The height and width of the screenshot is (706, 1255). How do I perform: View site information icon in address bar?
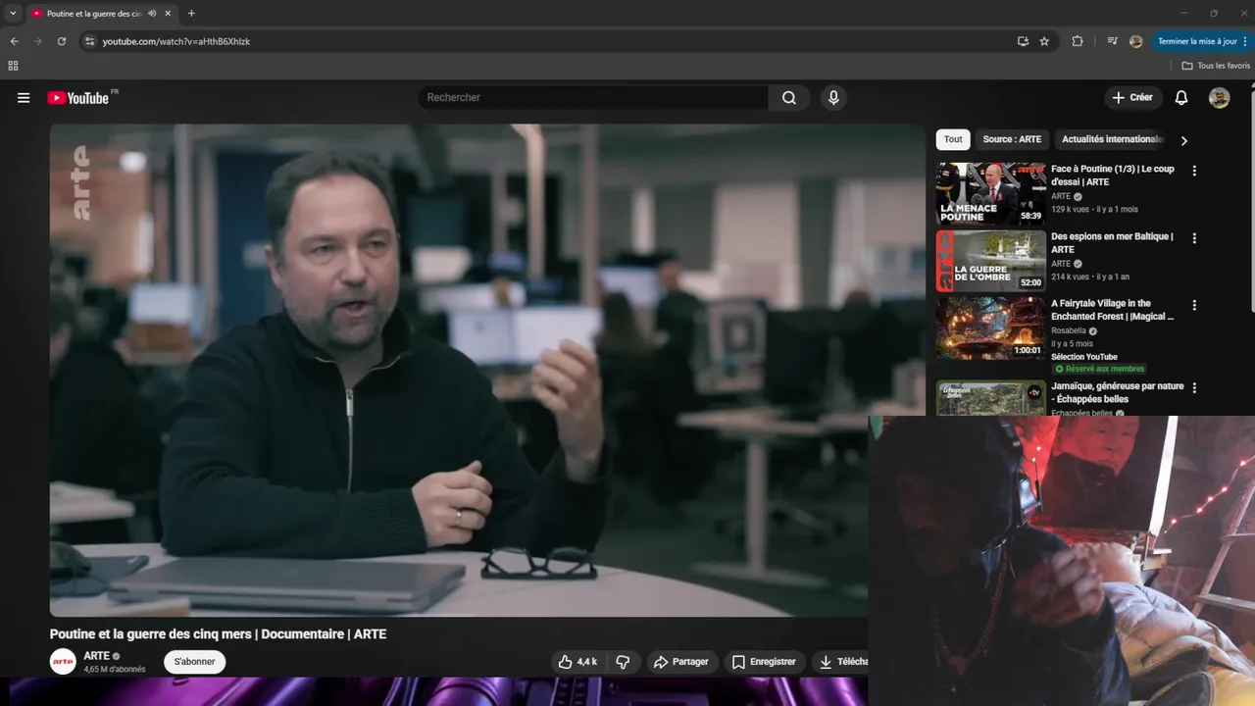(x=89, y=41)
